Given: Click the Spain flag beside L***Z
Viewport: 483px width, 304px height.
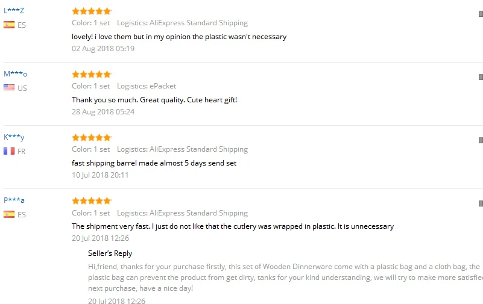Looking at the screenshot, I should [x=9, y=25].
